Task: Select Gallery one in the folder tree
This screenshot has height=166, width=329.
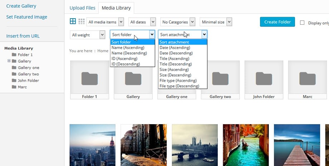Action: (29, 68)
